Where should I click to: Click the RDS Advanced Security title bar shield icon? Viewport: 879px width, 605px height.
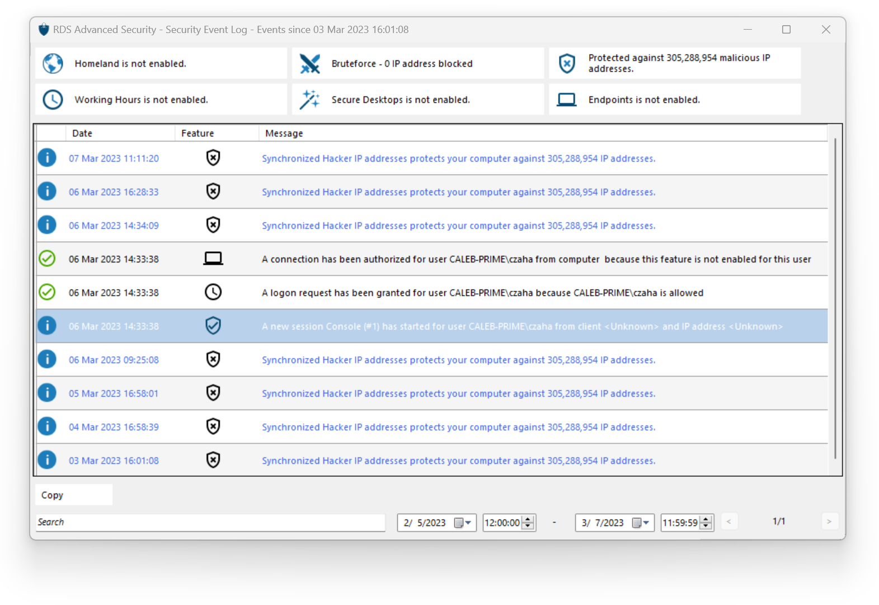pos(44,30)
